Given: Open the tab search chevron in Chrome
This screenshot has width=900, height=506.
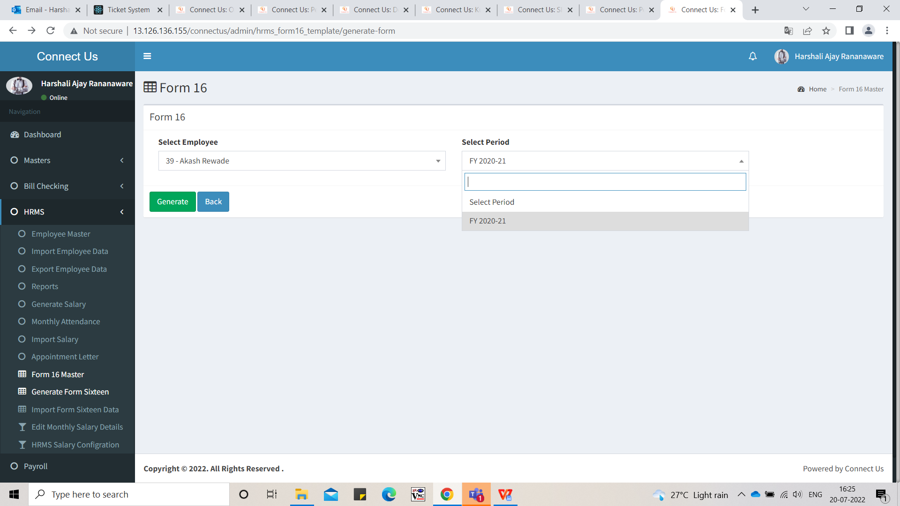Looking at the screenshot, I should click(806, 9).
